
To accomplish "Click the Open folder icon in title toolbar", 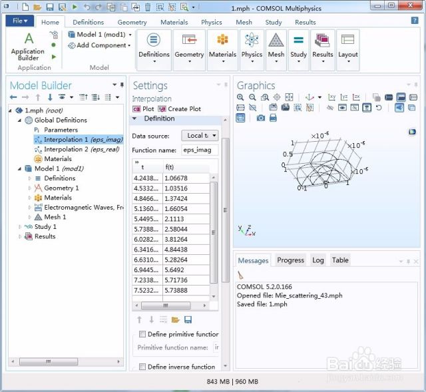I will (37, 7).
